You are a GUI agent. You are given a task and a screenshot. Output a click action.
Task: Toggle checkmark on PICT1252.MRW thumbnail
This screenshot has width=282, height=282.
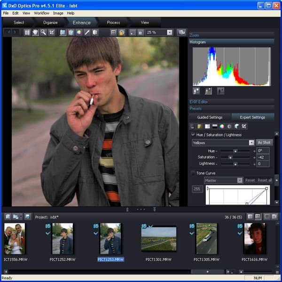48,233
